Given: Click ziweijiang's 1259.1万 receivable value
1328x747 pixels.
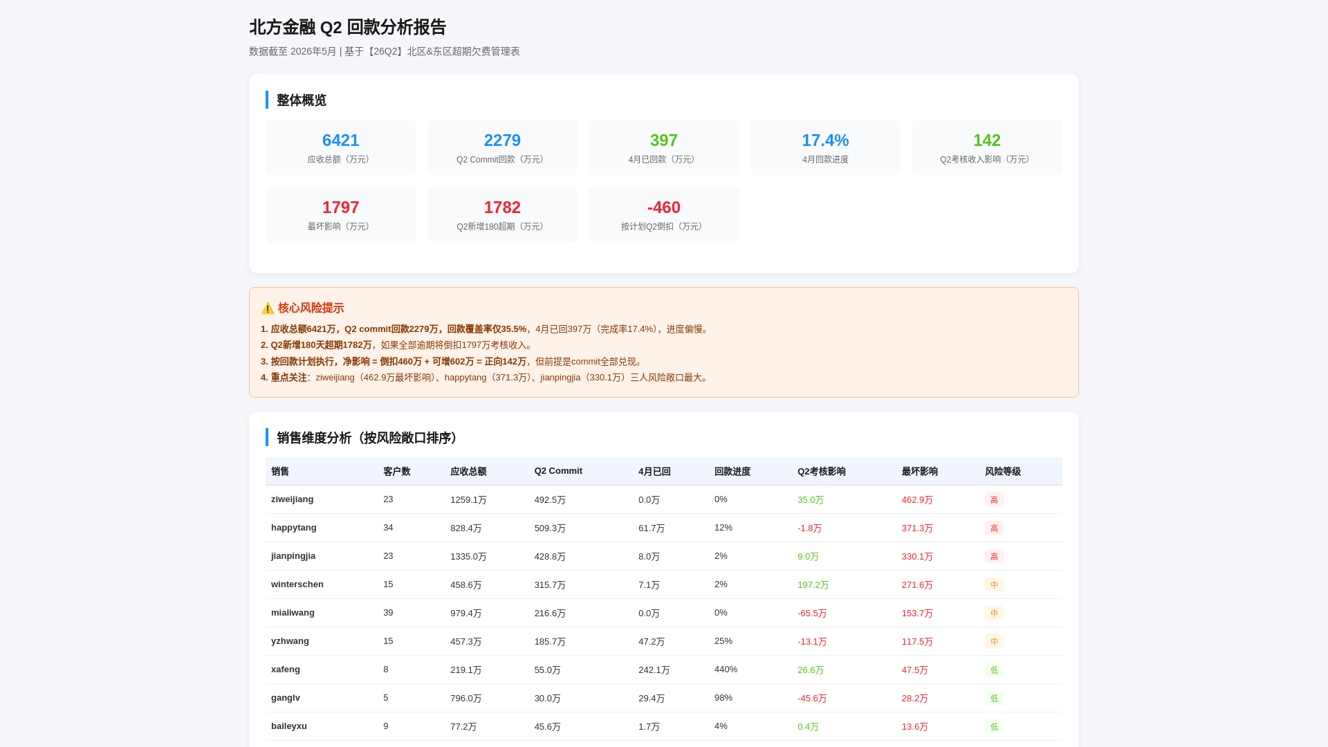Looking at the screenshot, I should (x=468, y=499).
